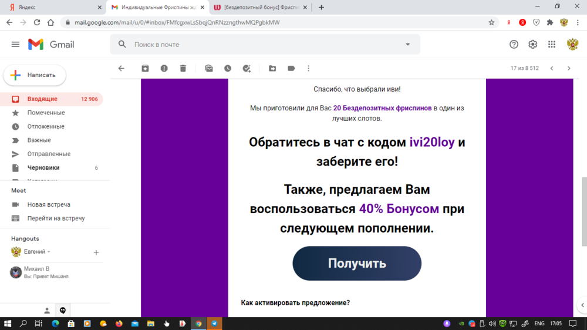
Task: Go to newer email arrow
Action: pyautogui.click(x=552, y=68)
